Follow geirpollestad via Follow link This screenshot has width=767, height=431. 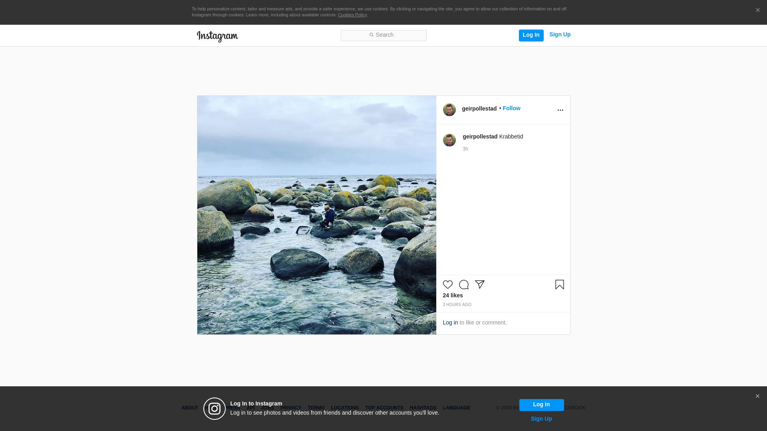pyautogui.click(x=511, y=108)
